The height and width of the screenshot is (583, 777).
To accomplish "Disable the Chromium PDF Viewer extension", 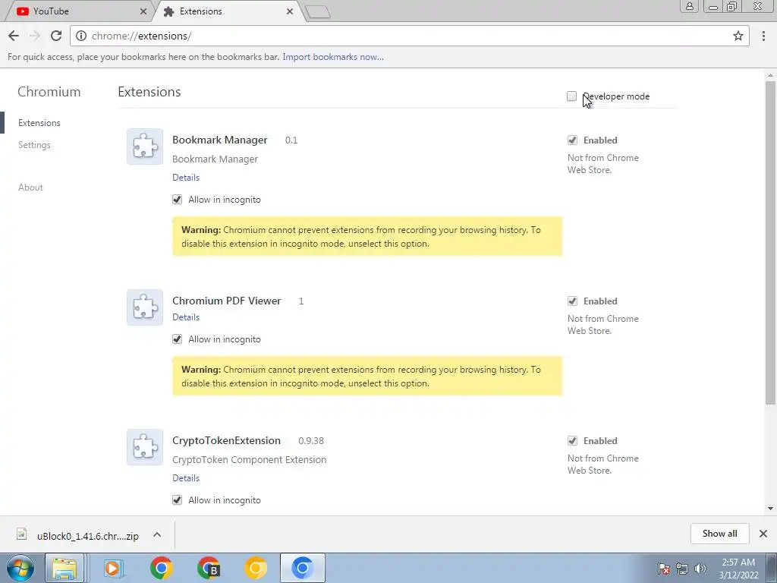I will [572, 301].
